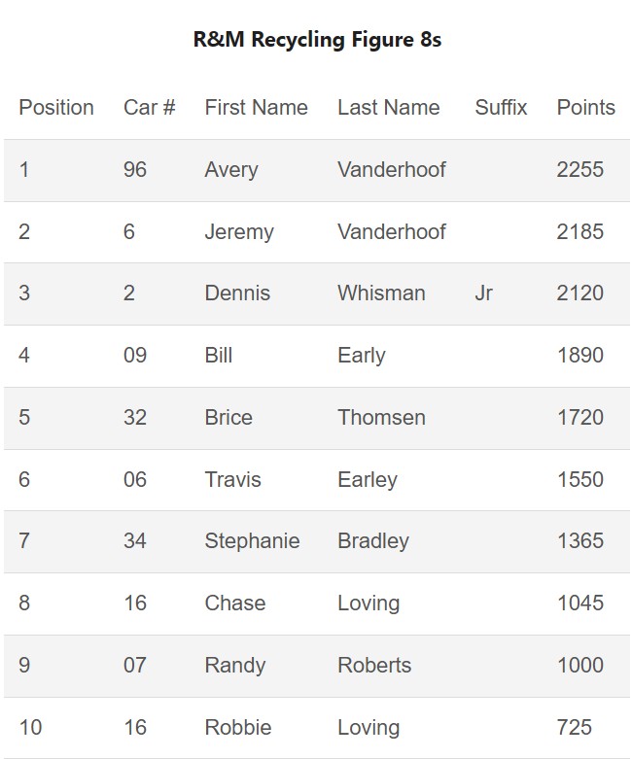Click the Points column header
Image resolution: width=632 pixels, height=759 pixels.
pos(585,108)
